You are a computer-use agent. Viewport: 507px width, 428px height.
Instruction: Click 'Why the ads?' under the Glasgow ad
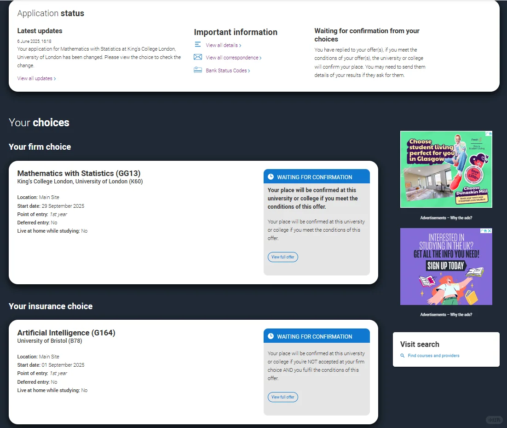point(461,218)
